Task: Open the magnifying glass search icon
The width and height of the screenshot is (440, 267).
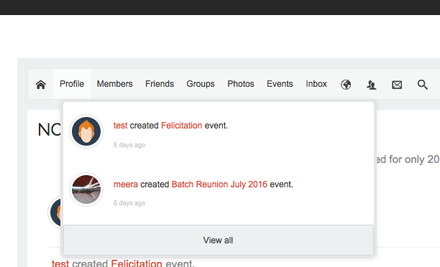Action: click(x=422, y=84)
